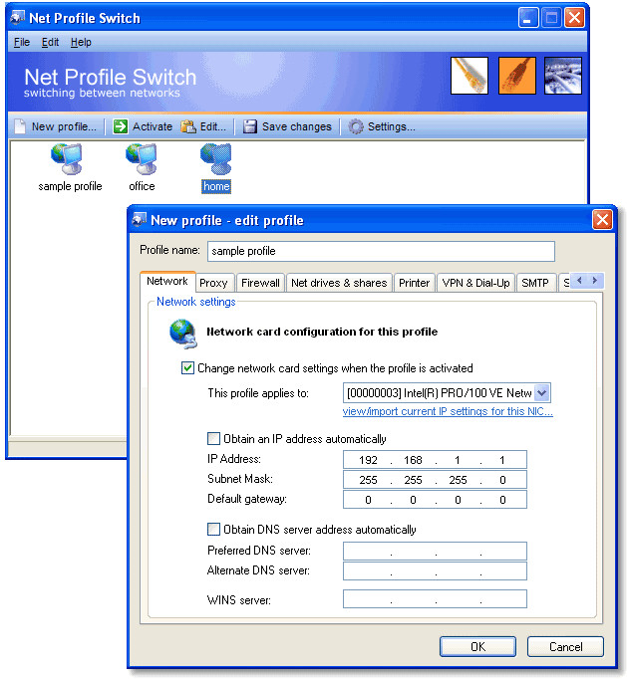Screen dimensions: 627x679
Task: Open the File menu
Action: click(22, 42)
